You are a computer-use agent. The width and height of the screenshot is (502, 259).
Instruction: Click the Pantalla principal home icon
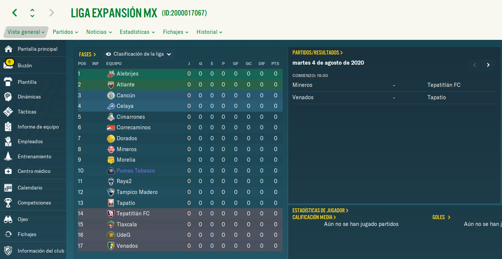coord(8,49)
